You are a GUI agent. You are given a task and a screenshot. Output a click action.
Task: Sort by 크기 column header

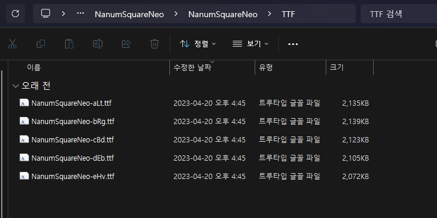pos(349,67)
